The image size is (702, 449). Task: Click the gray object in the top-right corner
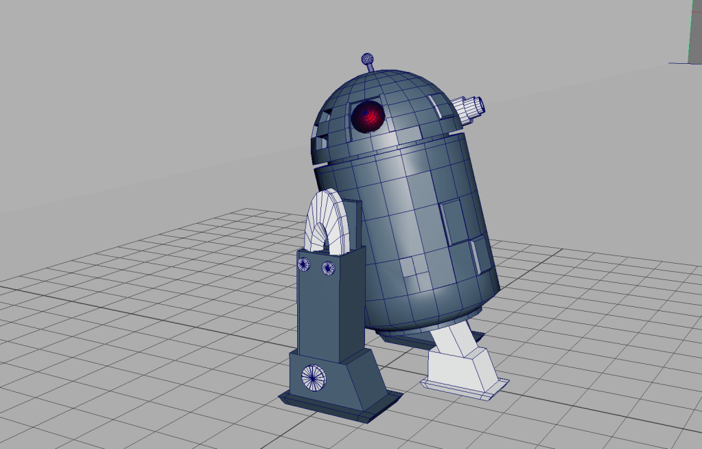tap(694, 31)
